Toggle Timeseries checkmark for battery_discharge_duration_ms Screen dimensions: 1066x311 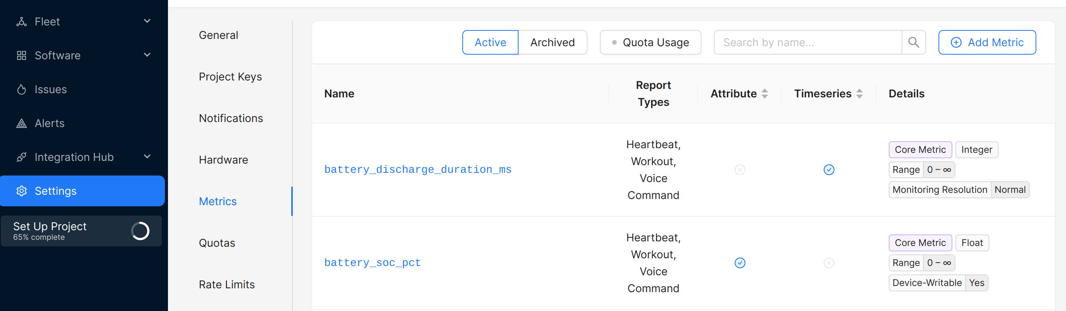(829, 170)
